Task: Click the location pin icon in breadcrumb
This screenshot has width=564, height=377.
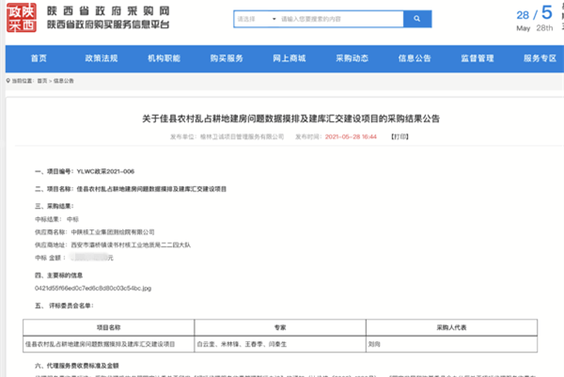Action: (x=7, y=82)
